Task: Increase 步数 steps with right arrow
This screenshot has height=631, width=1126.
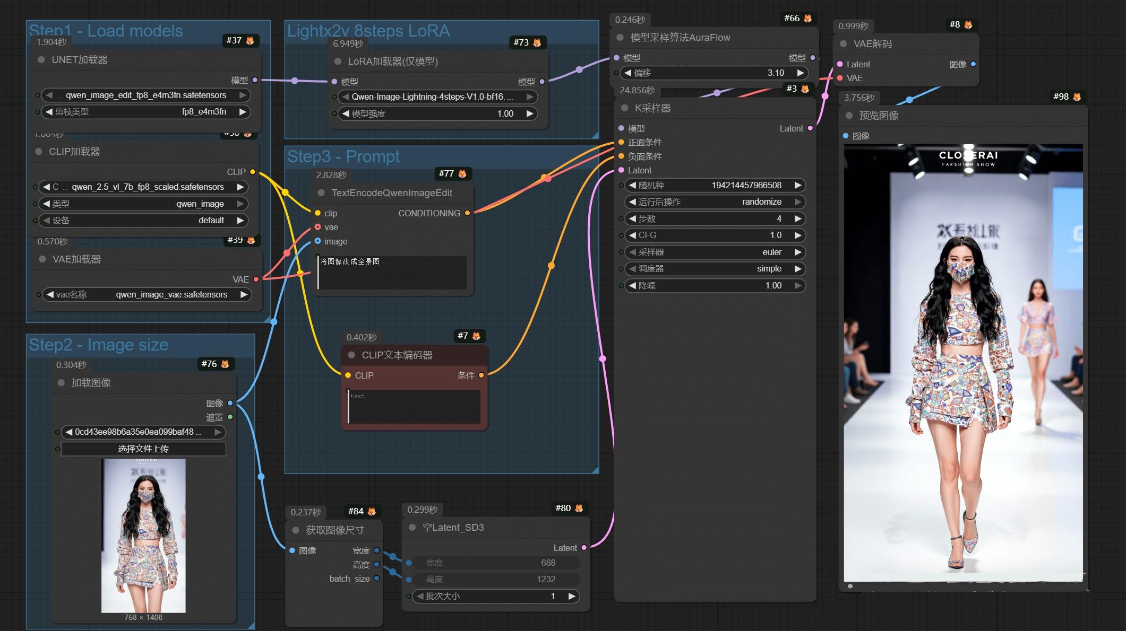Action: (x=798, y=218)
